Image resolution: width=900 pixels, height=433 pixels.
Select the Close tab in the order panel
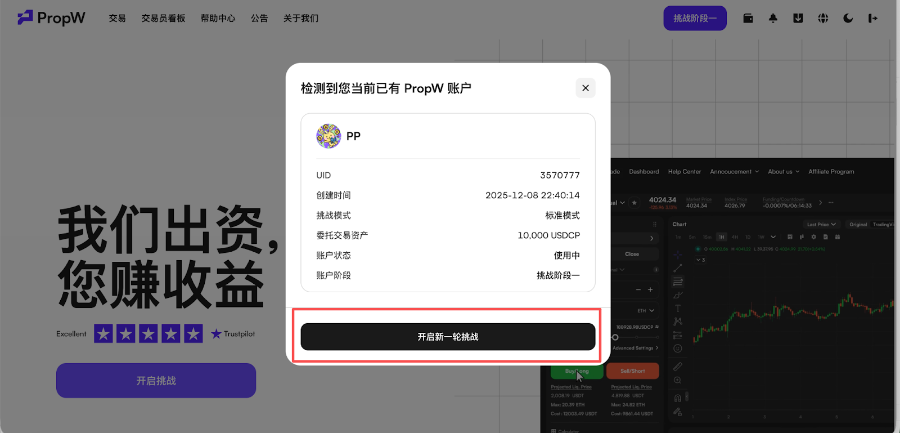point(632,254)
